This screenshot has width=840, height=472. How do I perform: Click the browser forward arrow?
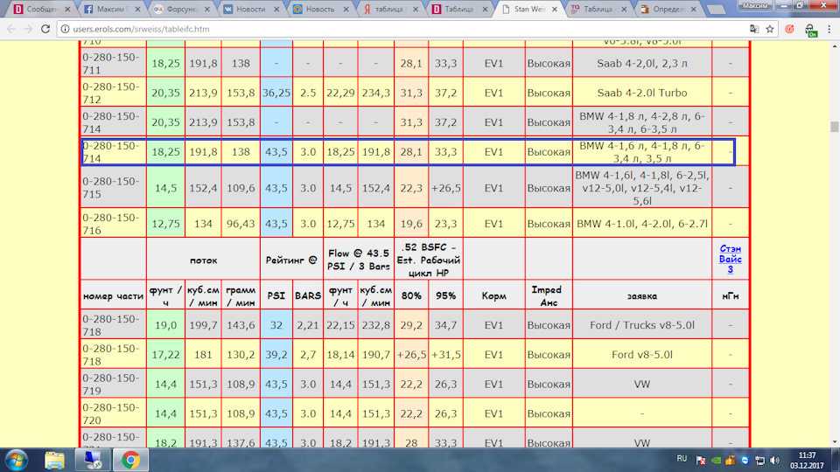coord(28,29)
